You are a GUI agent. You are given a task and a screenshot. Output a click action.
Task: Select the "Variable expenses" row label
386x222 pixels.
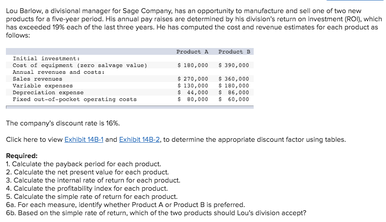[x=43, y=86]
